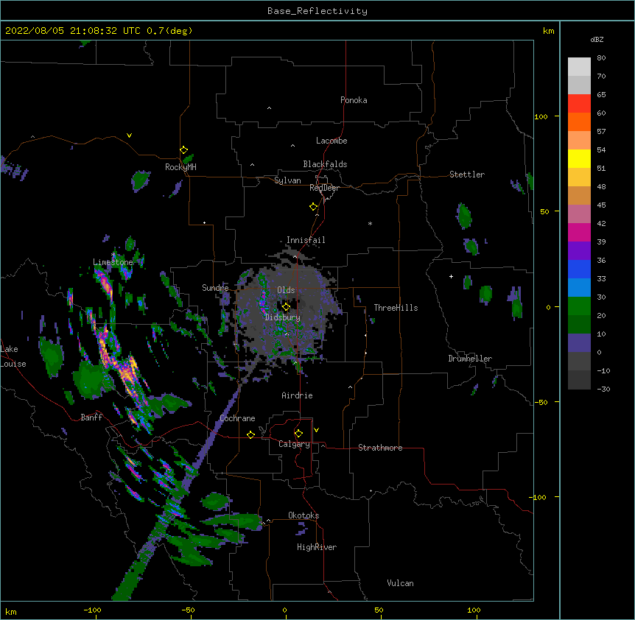Click the yellow diamond marker south of RedDeer

[x=313, y=207]
